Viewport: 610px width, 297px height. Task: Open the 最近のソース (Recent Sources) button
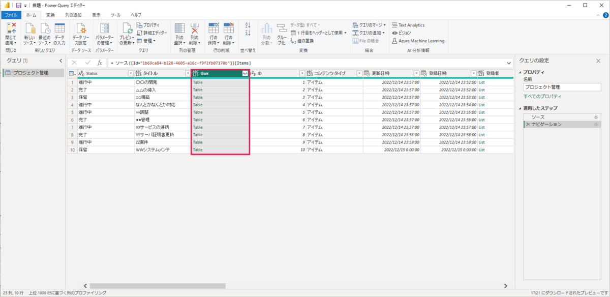[x=44, y=34]
